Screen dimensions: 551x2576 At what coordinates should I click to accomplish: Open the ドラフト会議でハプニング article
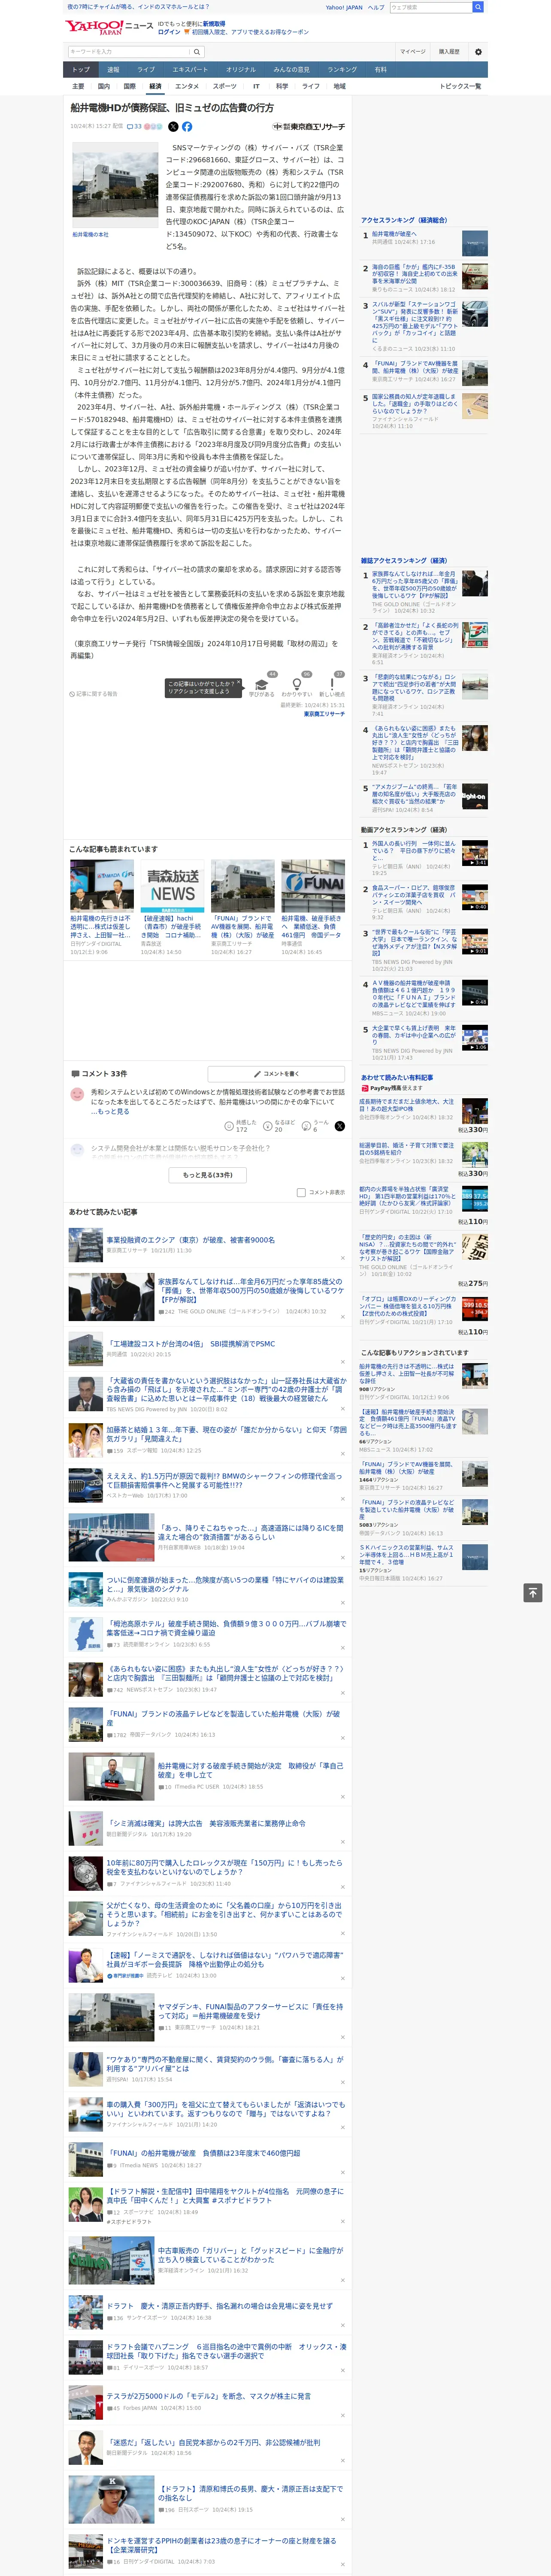click(x=226, y=2351)
